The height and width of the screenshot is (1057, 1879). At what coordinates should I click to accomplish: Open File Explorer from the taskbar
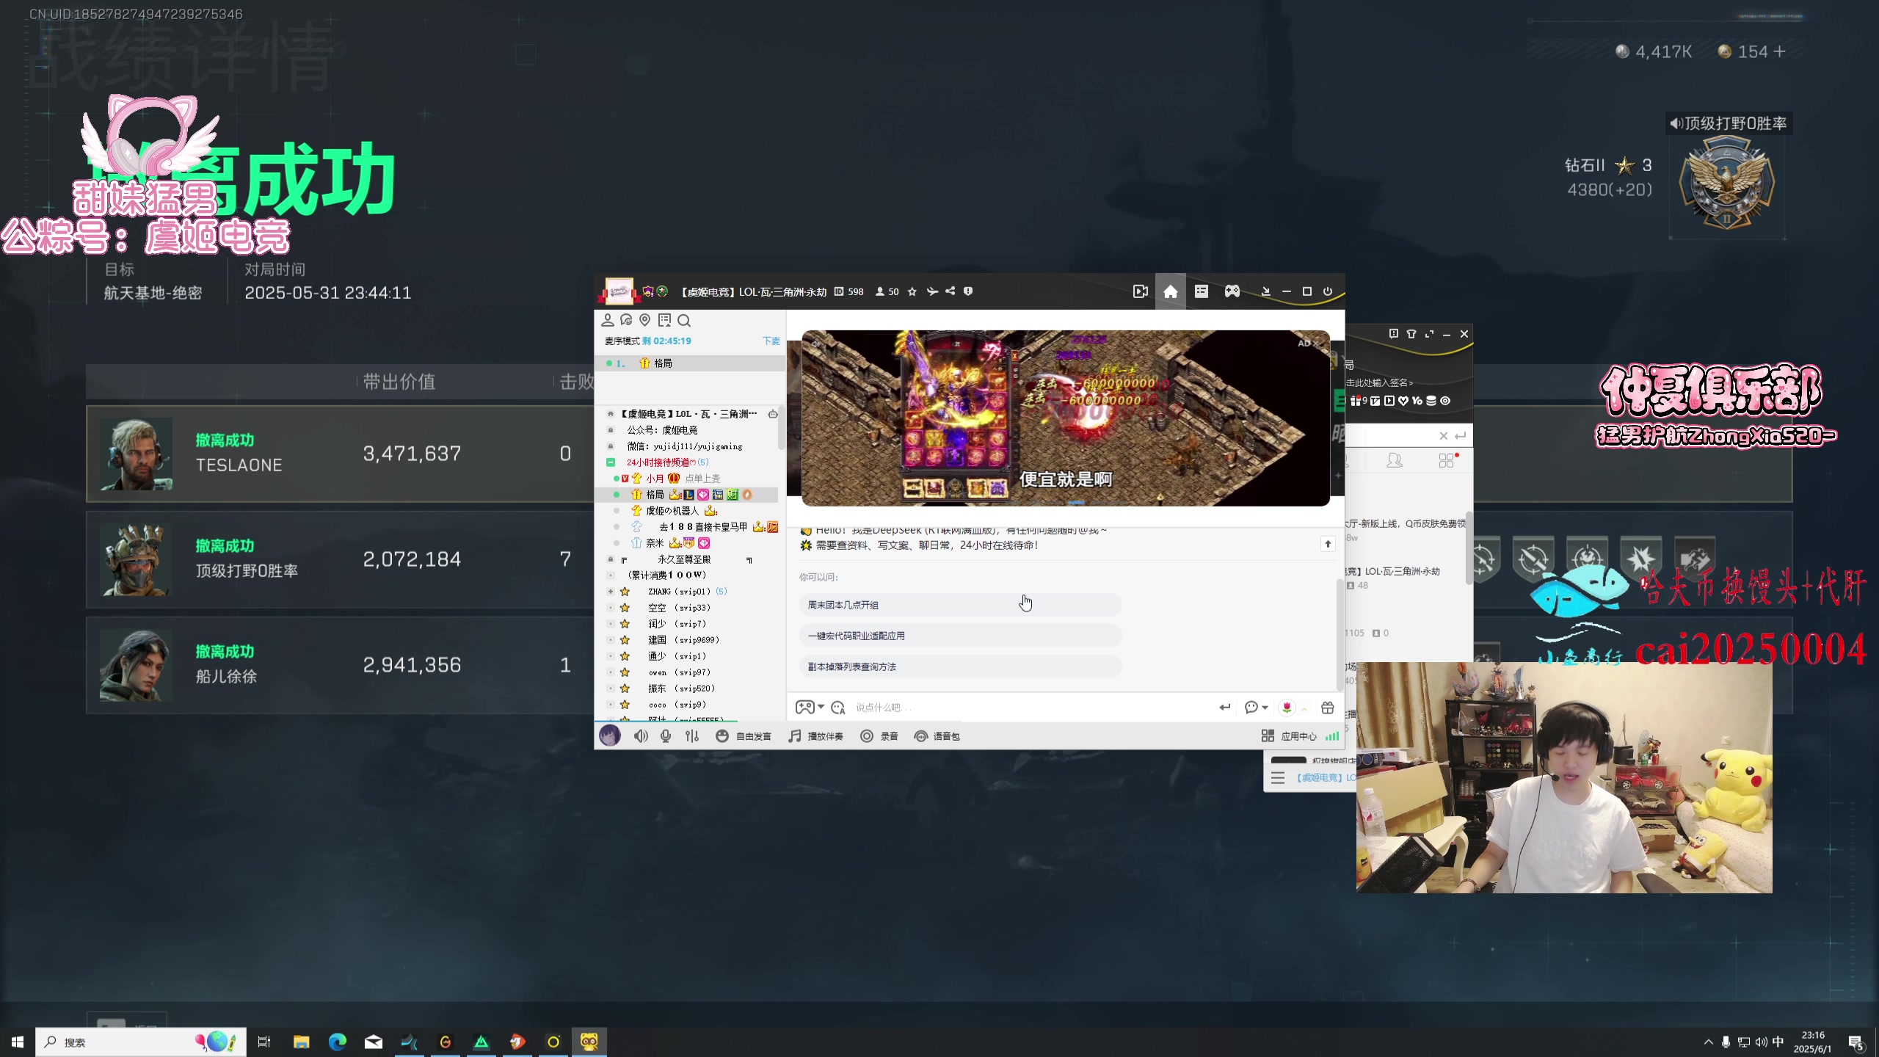(x=301, y=1042)
